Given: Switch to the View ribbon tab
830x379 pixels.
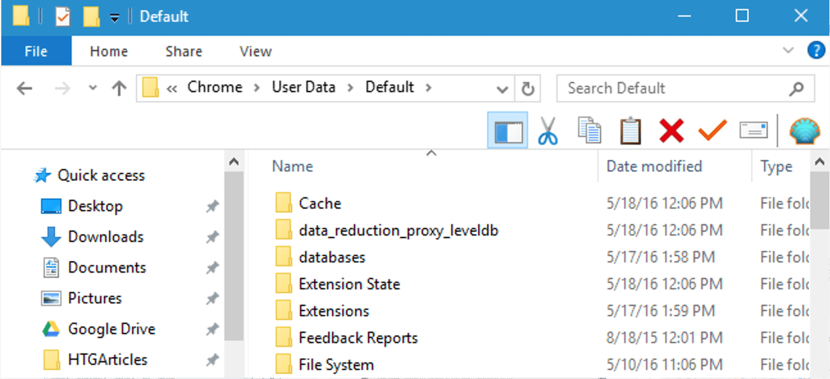Looking at the screenshot, I should [255, 51].
